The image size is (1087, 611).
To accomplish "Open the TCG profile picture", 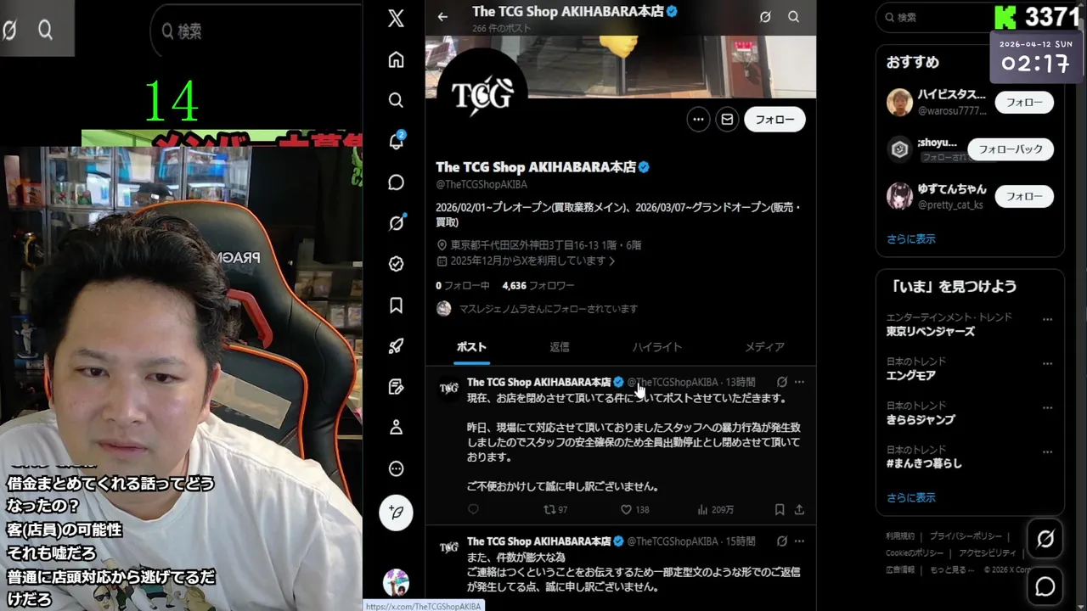I will coord(482,95).
